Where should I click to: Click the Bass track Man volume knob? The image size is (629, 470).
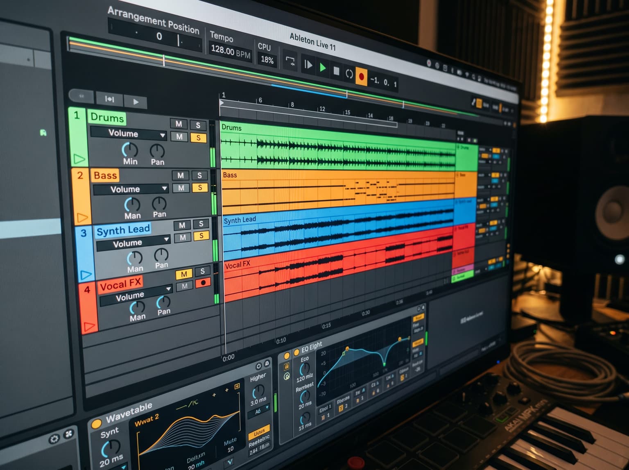coord(132,204)
